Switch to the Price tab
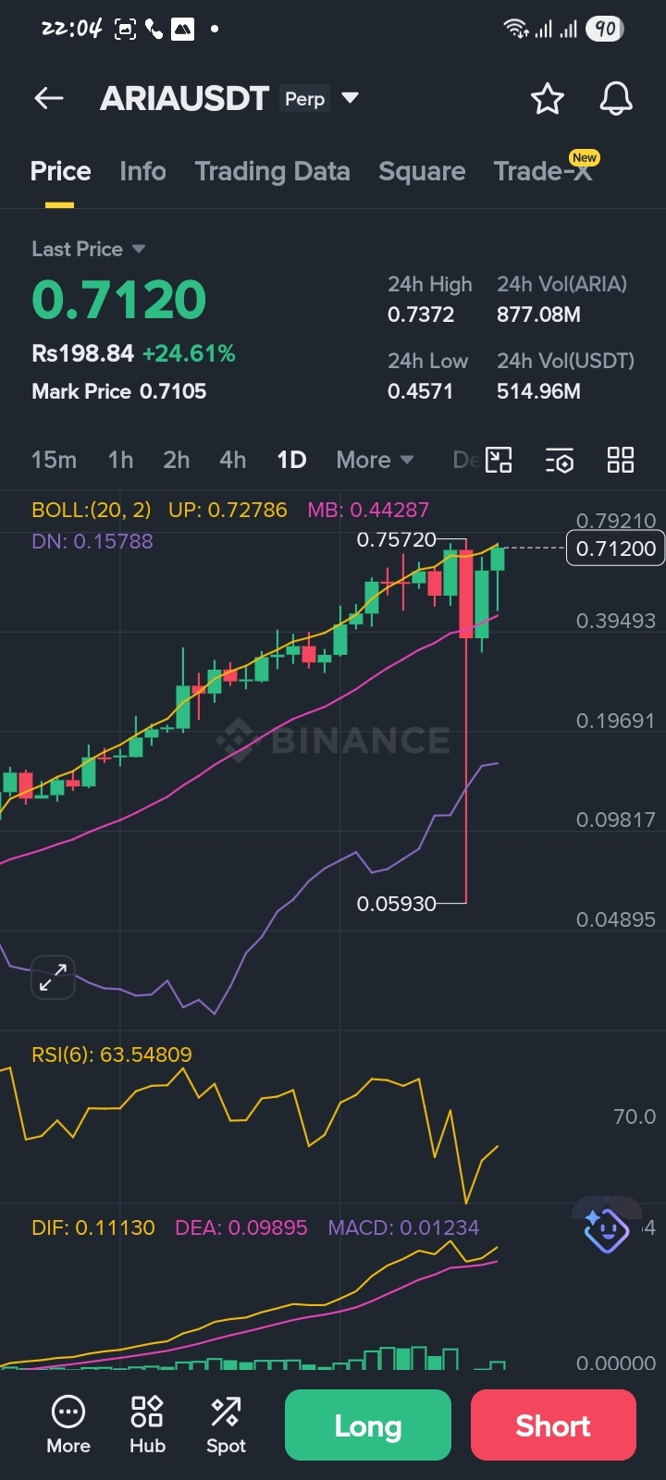The height and width of the screenshot is (1480, 666). (60, 171)
